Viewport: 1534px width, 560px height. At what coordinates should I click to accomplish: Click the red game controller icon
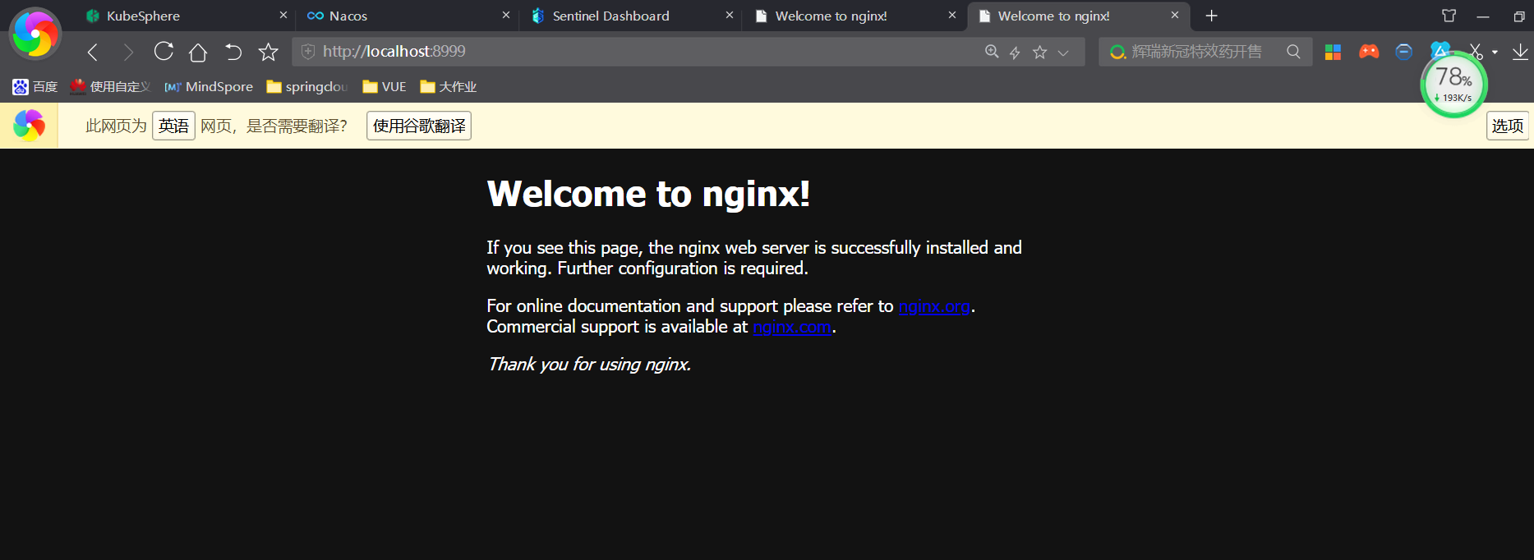pos(1368,52)
